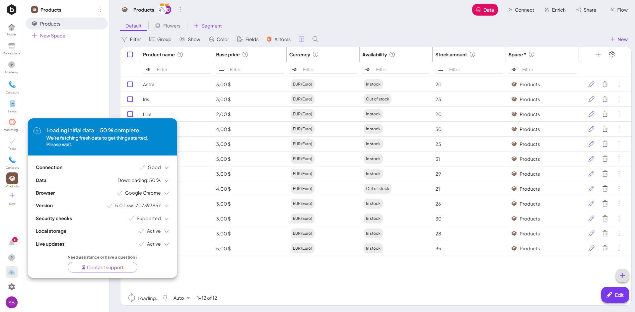Expand the Connection status details
Screen dimensions: 635x312
pos(167,167)
